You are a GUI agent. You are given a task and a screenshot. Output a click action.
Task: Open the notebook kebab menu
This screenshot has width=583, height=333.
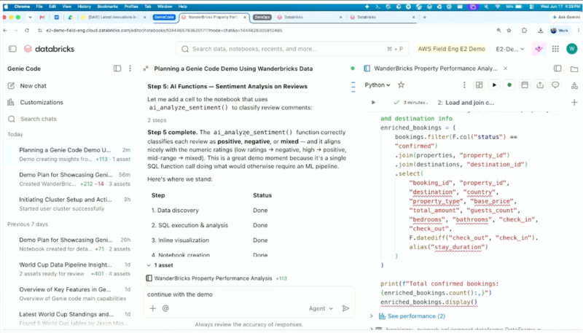(x=464, y=85)
